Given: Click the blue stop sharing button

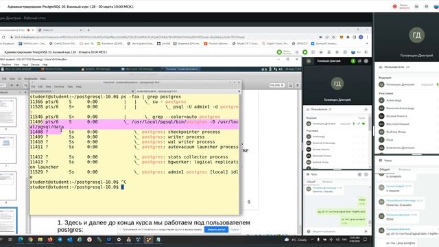Looking at the screenshot, I should point(216,229).
